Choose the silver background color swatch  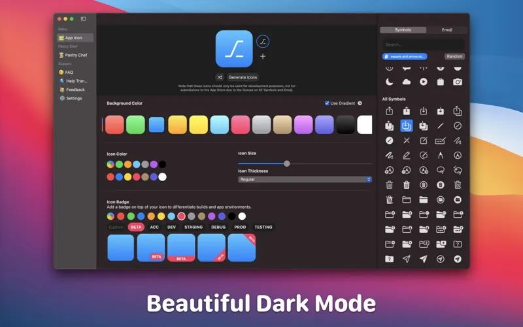click(261, 125)
